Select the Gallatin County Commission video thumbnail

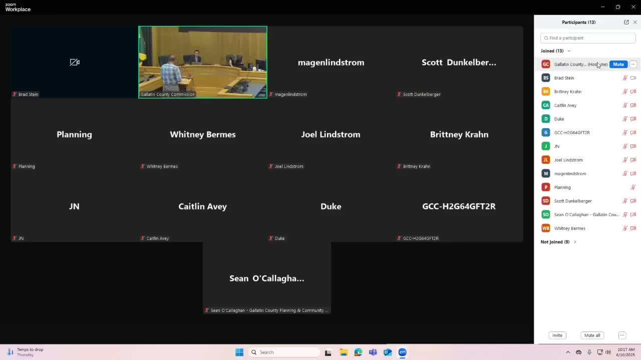pyautogui.click(x=203, y=62)
